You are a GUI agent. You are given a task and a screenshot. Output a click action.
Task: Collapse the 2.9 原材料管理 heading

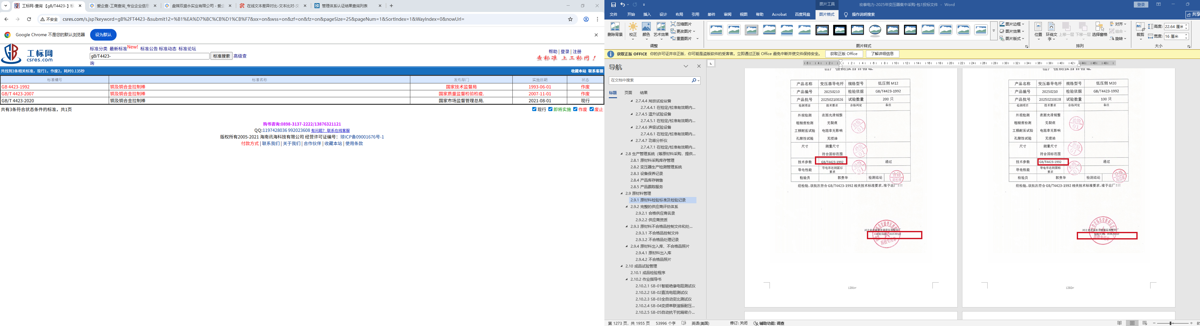tap(621, 194)
